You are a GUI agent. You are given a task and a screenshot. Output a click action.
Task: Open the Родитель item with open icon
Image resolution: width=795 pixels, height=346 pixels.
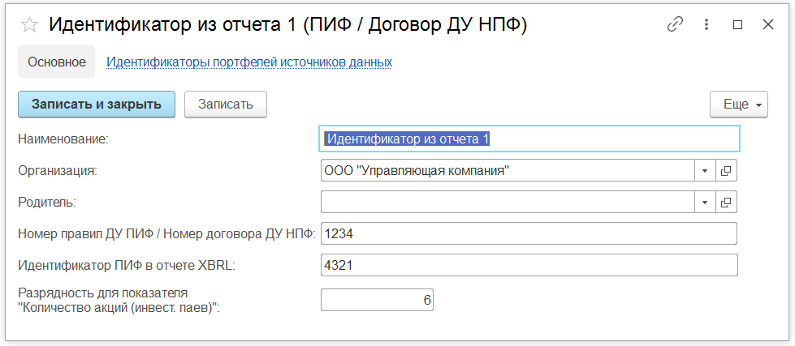tap(726, 202)
